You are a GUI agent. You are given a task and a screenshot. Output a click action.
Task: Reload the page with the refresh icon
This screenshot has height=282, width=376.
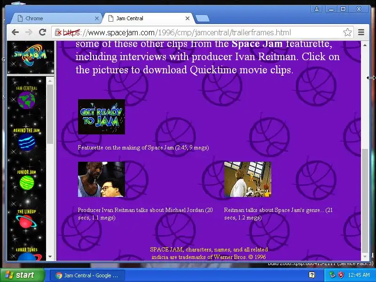coord(43,32)
